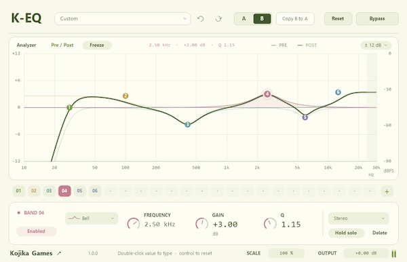
Task: Select band tab 03
Action: [x=49, y=191]
